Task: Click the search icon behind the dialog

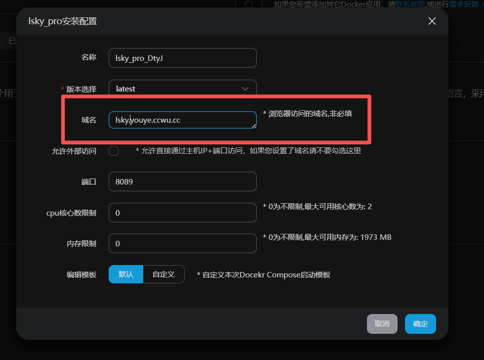Action: point(249,4)
